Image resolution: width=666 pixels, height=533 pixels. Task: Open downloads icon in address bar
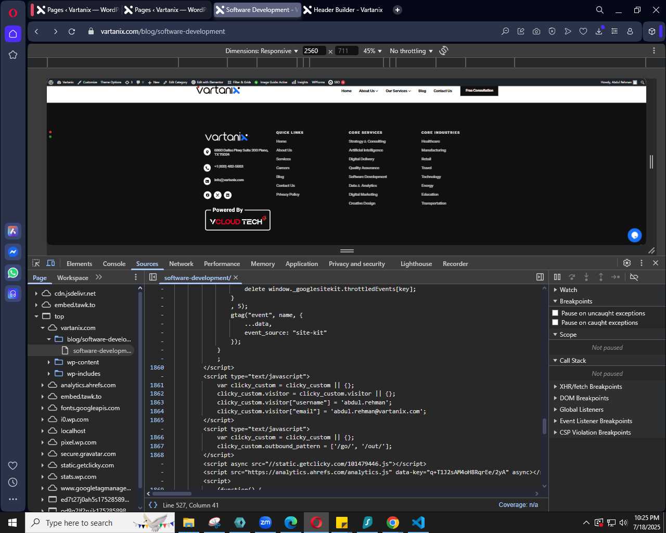coord(599,31)
